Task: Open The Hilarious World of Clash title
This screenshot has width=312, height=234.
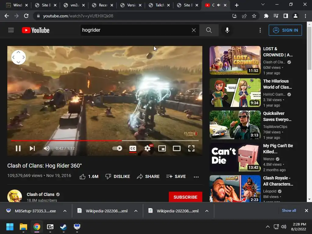Action: coord(278,84)
